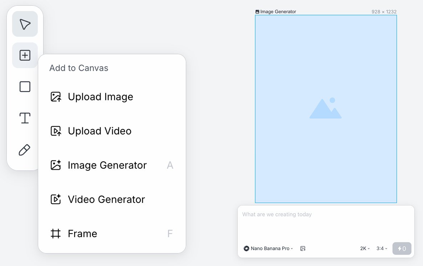Image resolution: width=423 pixels, height=266 pixels.
Task: Add a Frame from the menu
Action: coord(82,234)
